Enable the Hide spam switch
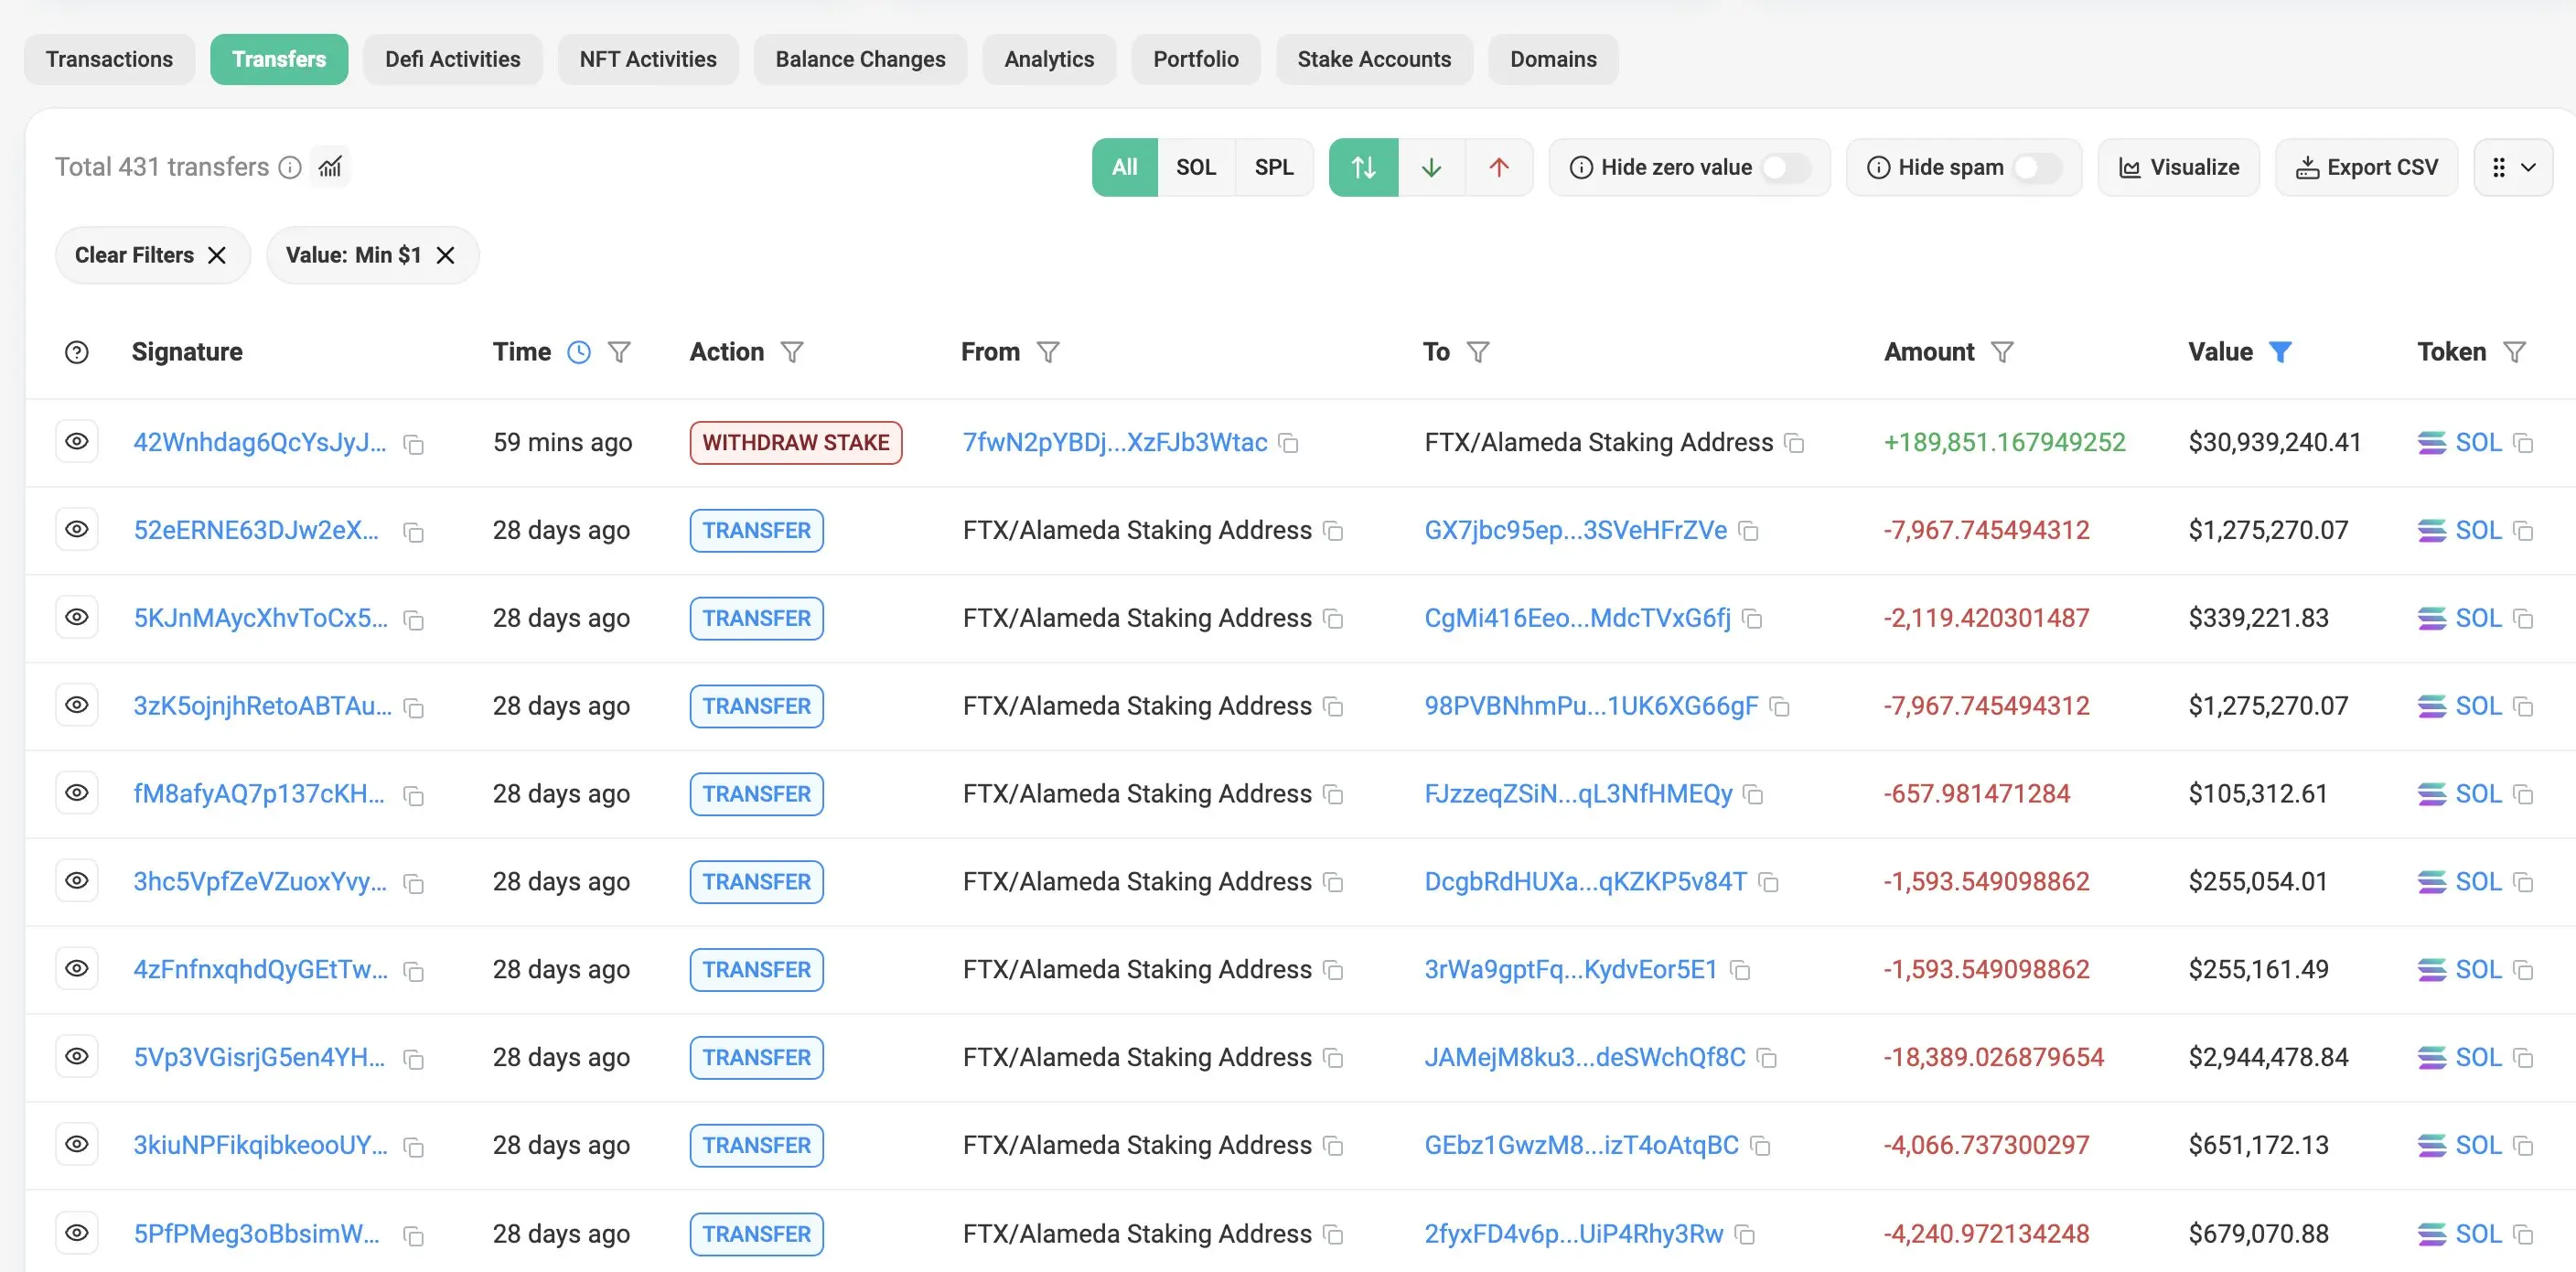Viewport: 2576px width, 1272px height. (x=2036, y=167)
